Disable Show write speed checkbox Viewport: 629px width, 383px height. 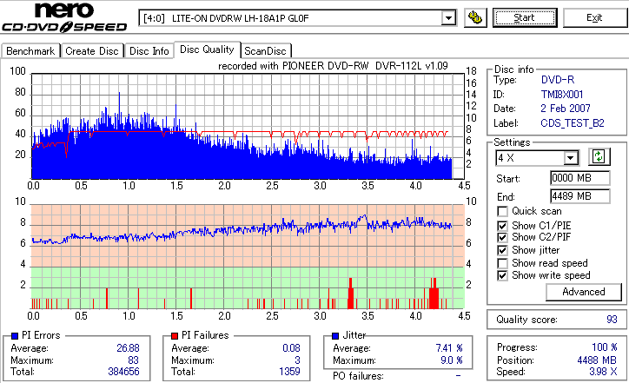502,275
